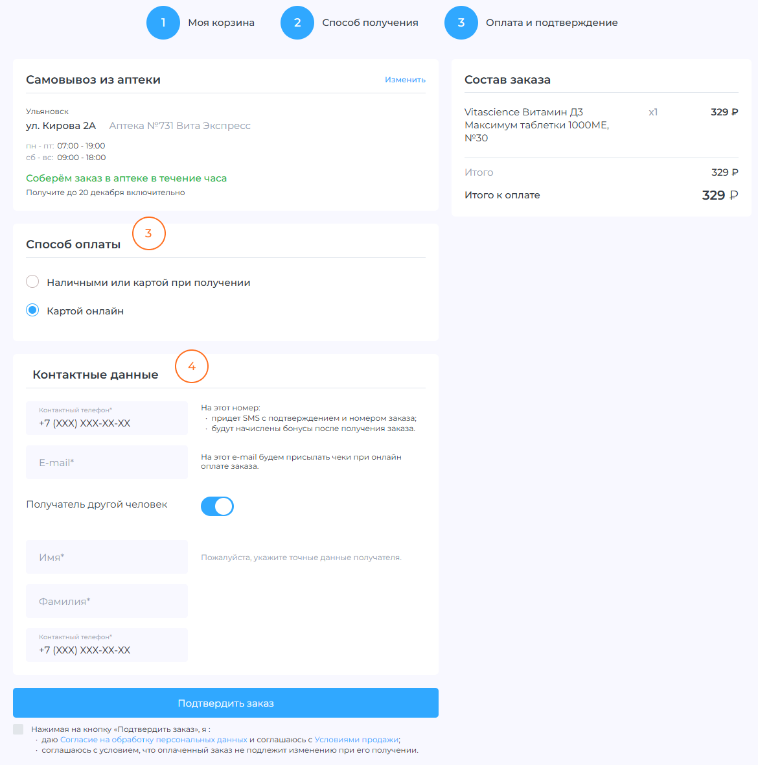Click orange circle 4 near contact details

tap(192, 367)
